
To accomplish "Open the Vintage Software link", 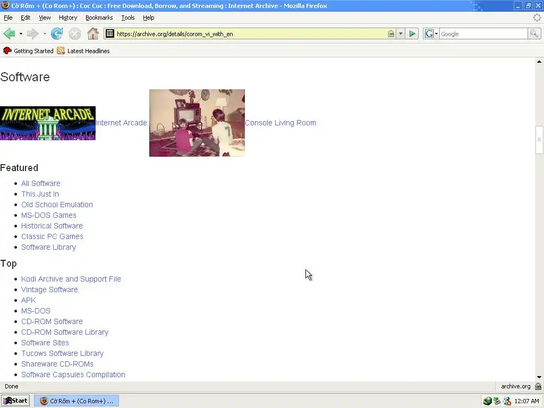I will (49, 290).
